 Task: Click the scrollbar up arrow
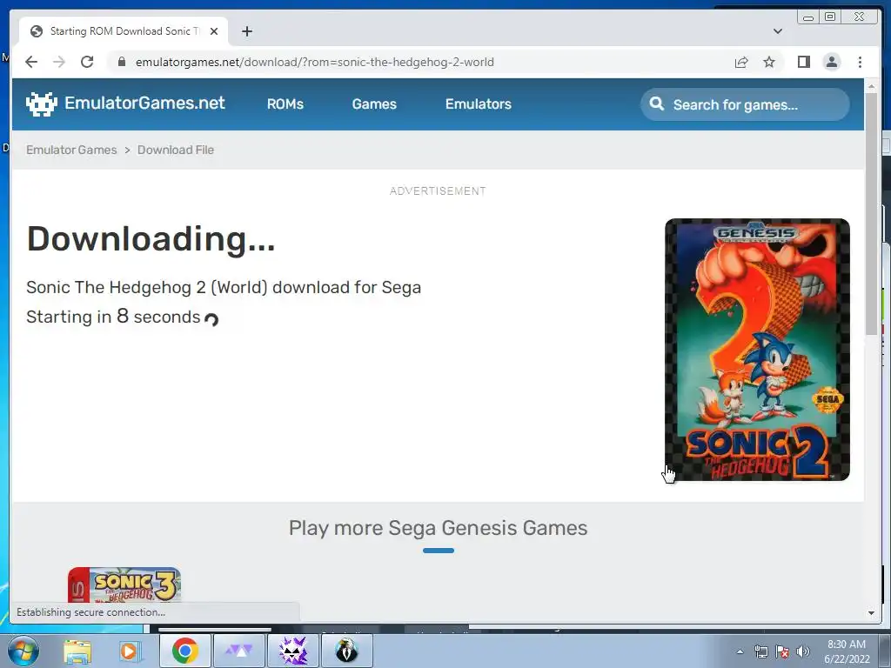tap(872, 87)
